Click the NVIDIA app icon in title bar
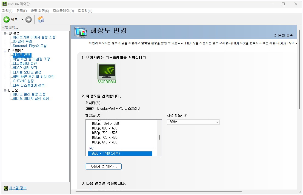Screen dimensions: 303x195 pyautogui.click(x=5, y=4)
